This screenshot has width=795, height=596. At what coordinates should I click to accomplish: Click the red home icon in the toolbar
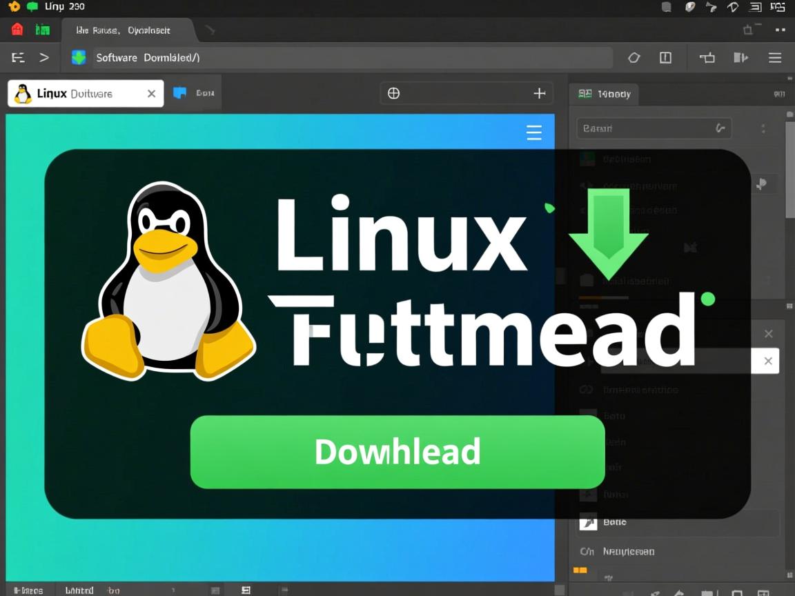coord(17,29)
